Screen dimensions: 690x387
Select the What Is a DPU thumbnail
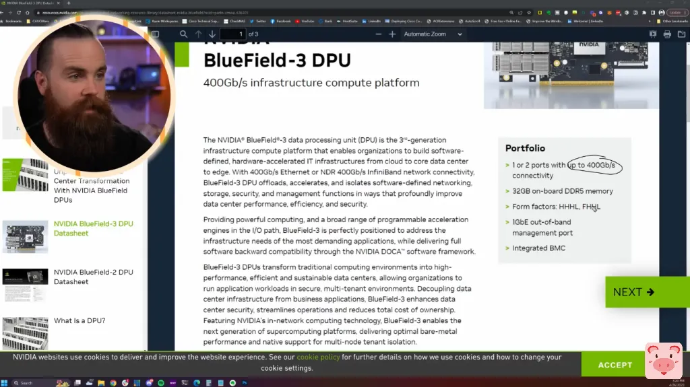26,333
